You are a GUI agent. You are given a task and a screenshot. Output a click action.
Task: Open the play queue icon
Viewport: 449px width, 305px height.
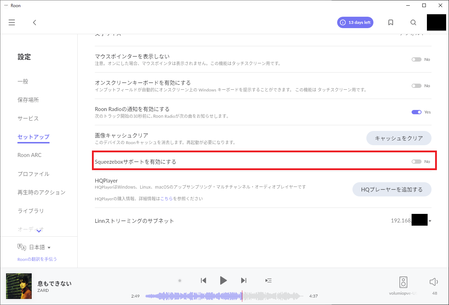[268, 280]
